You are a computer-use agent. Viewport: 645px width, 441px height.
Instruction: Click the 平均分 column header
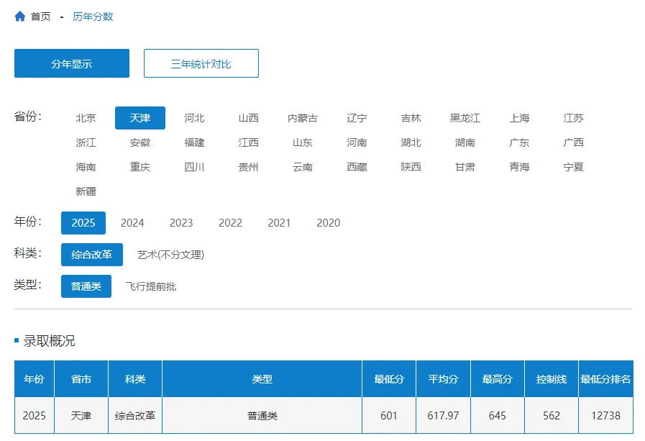point(443,379)
